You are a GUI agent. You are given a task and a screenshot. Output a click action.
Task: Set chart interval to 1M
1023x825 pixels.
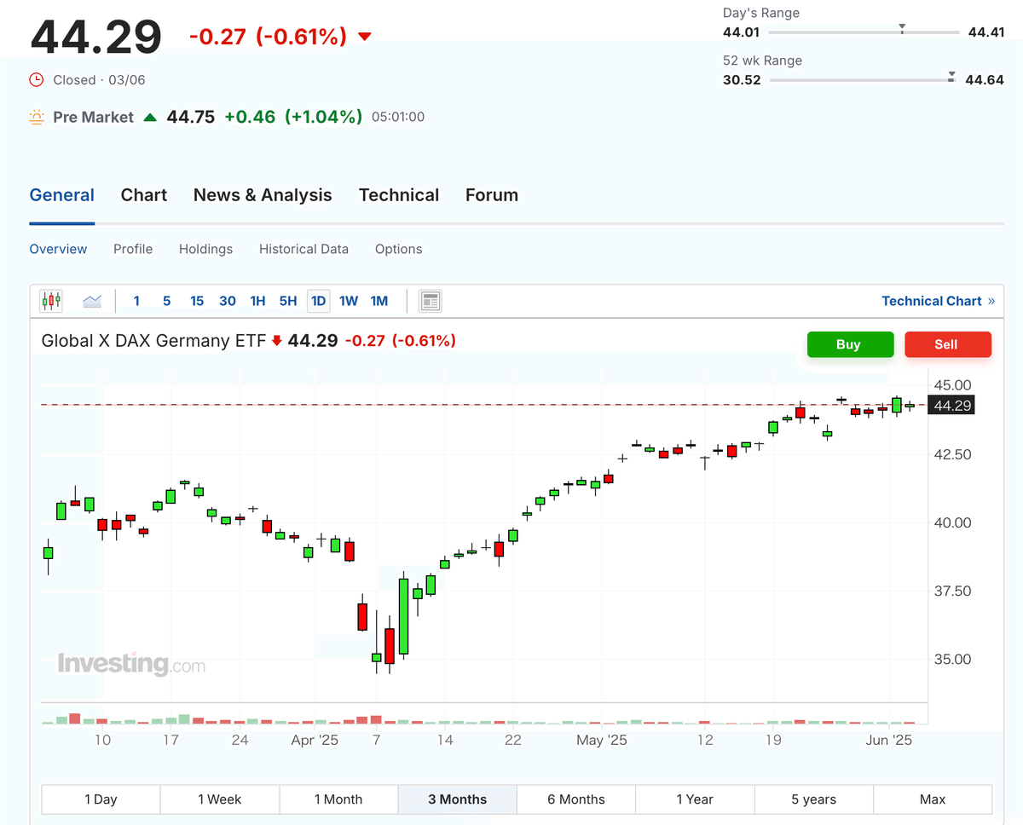click(379, 301)
